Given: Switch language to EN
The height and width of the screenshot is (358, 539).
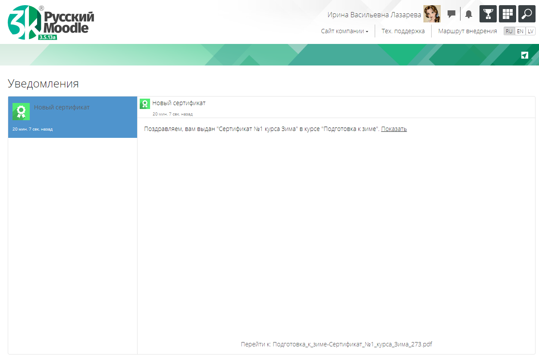Looking at the screenshot, I should click(x=520, y=31).
